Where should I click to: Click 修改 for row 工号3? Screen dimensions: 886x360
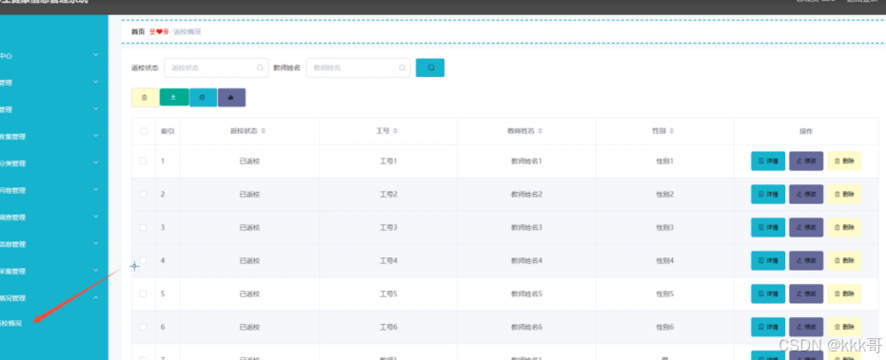tap(806, 227)
